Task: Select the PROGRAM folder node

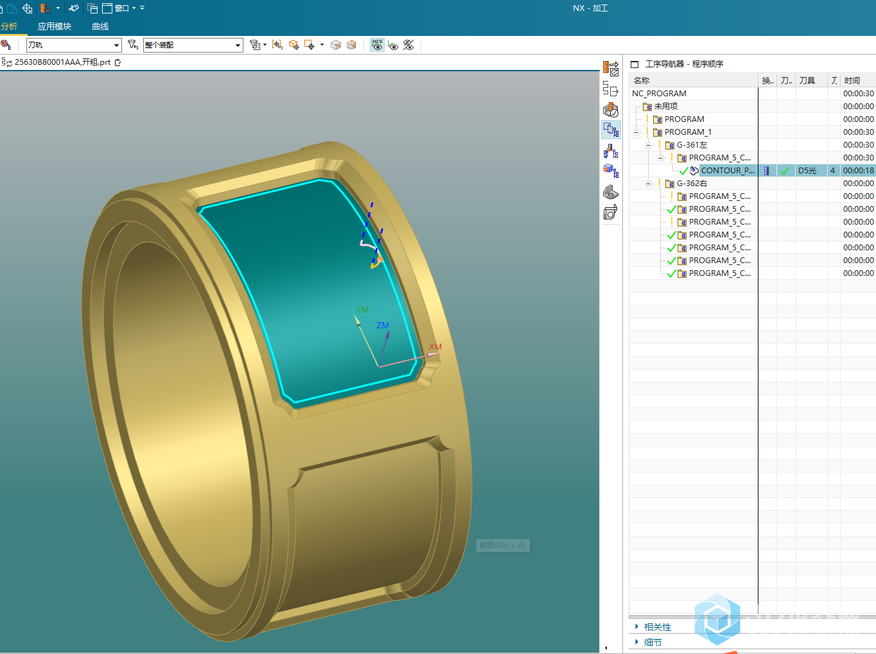Action: [x=685, y=119]
